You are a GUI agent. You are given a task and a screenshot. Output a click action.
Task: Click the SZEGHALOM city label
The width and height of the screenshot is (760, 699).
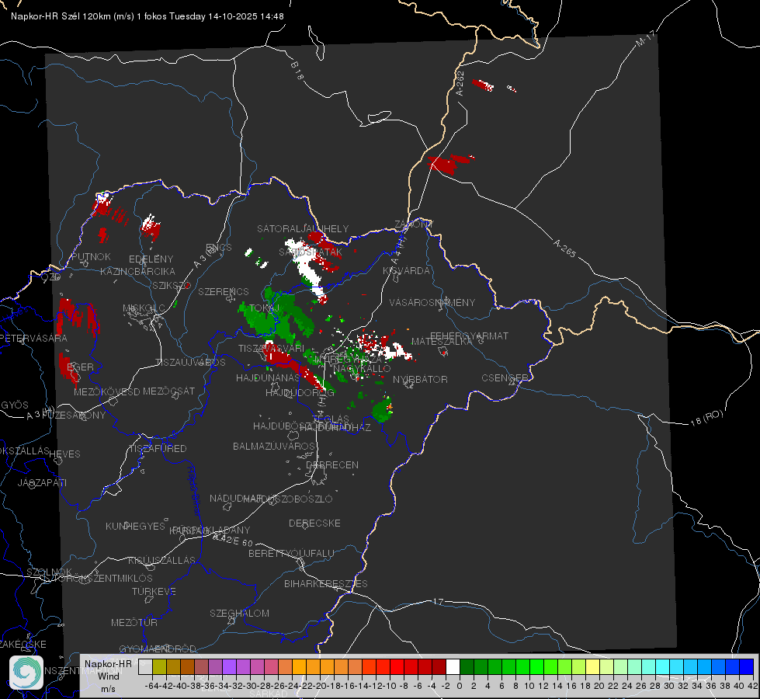point(239,613)
